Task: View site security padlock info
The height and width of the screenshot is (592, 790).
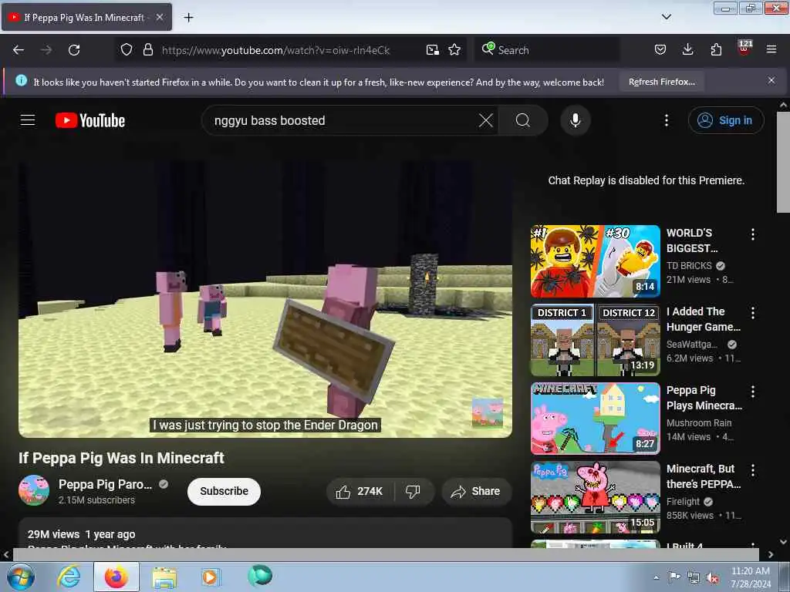Action: pyautogui.click(x=147, y=50)
